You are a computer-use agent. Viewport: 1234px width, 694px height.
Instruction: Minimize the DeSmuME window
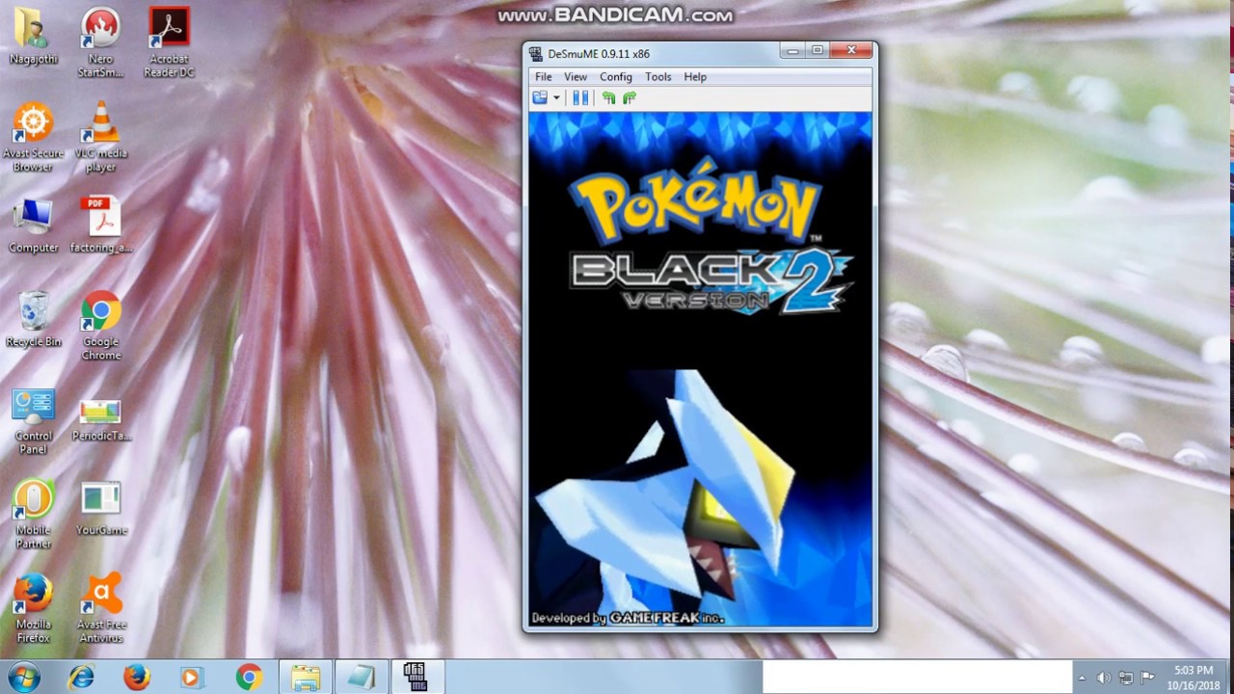(792, 51)
